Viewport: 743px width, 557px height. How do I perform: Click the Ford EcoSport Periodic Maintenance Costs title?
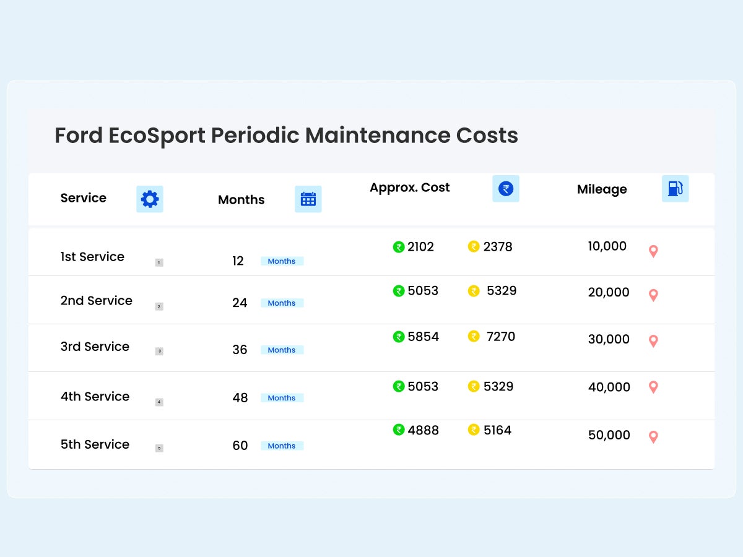coord(286,136)
